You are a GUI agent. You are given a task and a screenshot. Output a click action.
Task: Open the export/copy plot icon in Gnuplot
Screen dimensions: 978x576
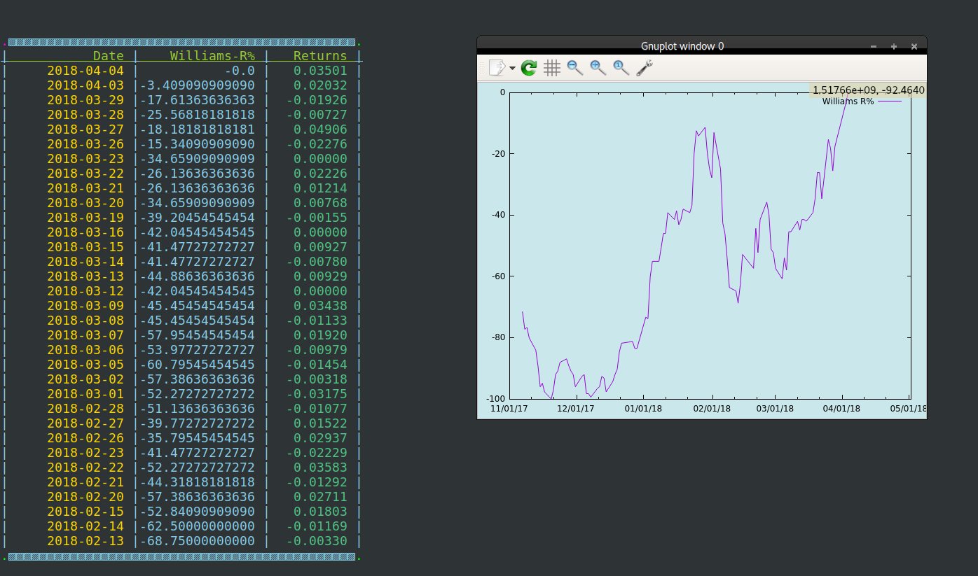click(x=497, y=68)
